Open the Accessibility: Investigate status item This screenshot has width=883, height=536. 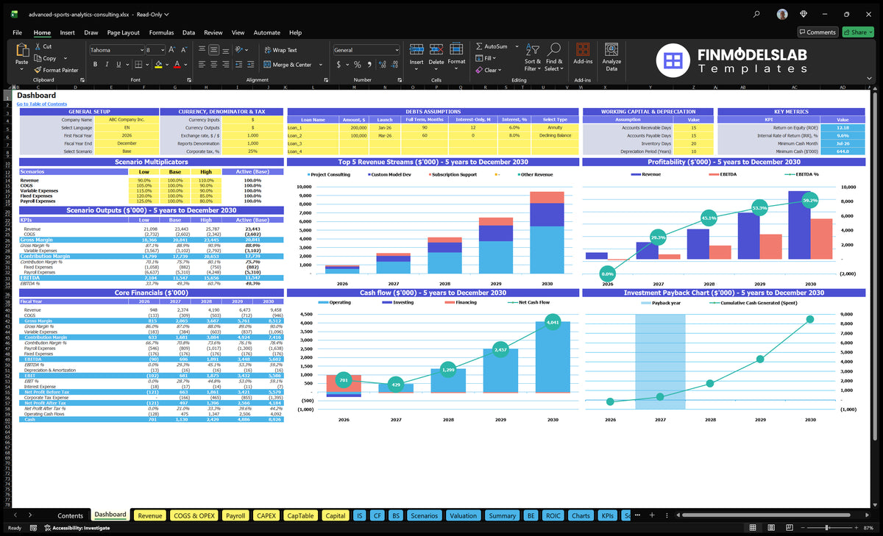pyautogui.click(x=77, y=528)
